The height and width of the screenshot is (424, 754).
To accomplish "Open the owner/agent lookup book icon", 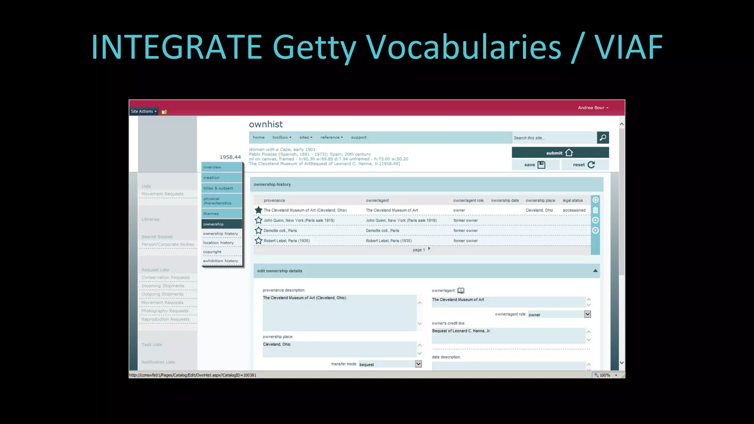I will click(461, 291).
